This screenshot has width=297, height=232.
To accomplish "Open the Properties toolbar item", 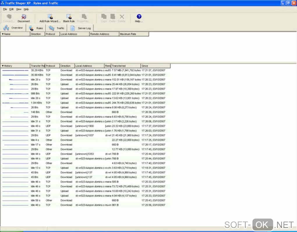I will tap(84, 18).
